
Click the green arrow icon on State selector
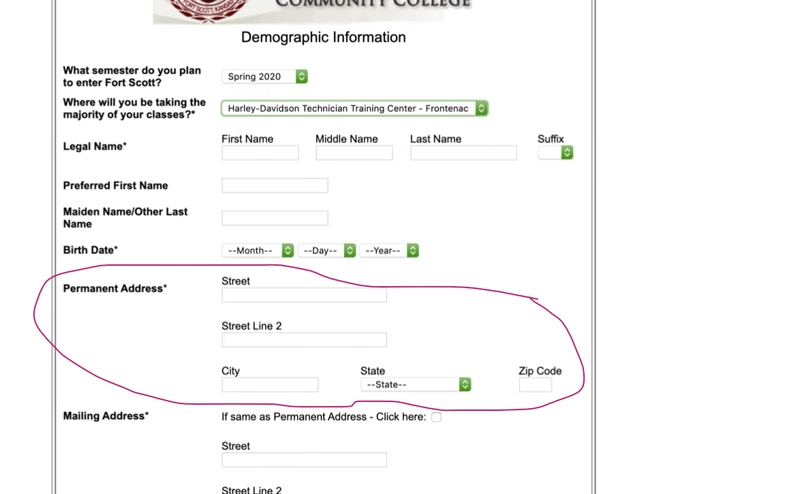pos(465,385)
